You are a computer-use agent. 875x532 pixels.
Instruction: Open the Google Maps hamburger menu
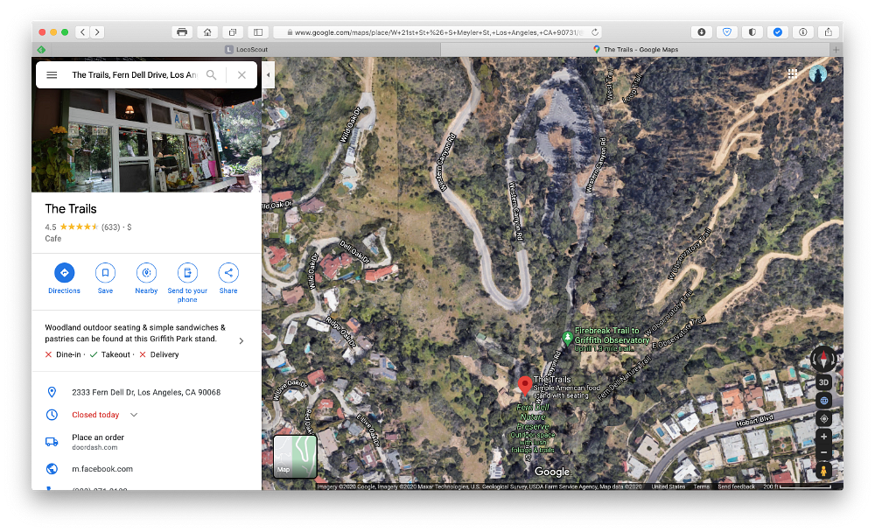coord(52,74)
